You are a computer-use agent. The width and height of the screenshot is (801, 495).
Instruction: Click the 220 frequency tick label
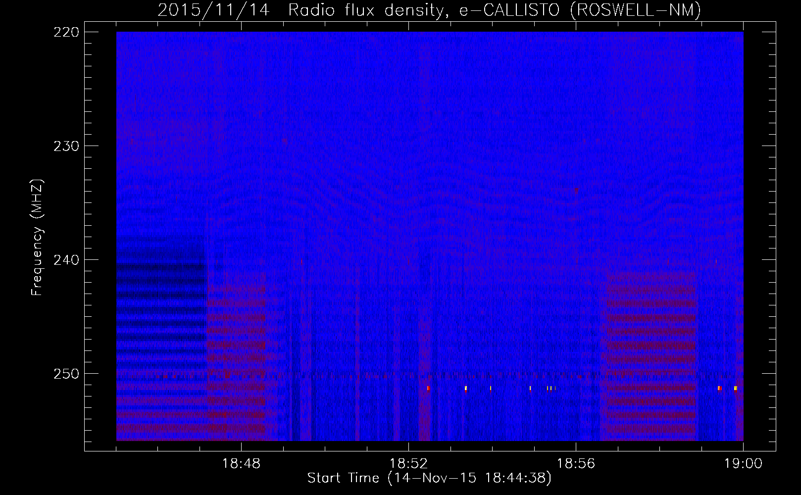tap(66, 32)
